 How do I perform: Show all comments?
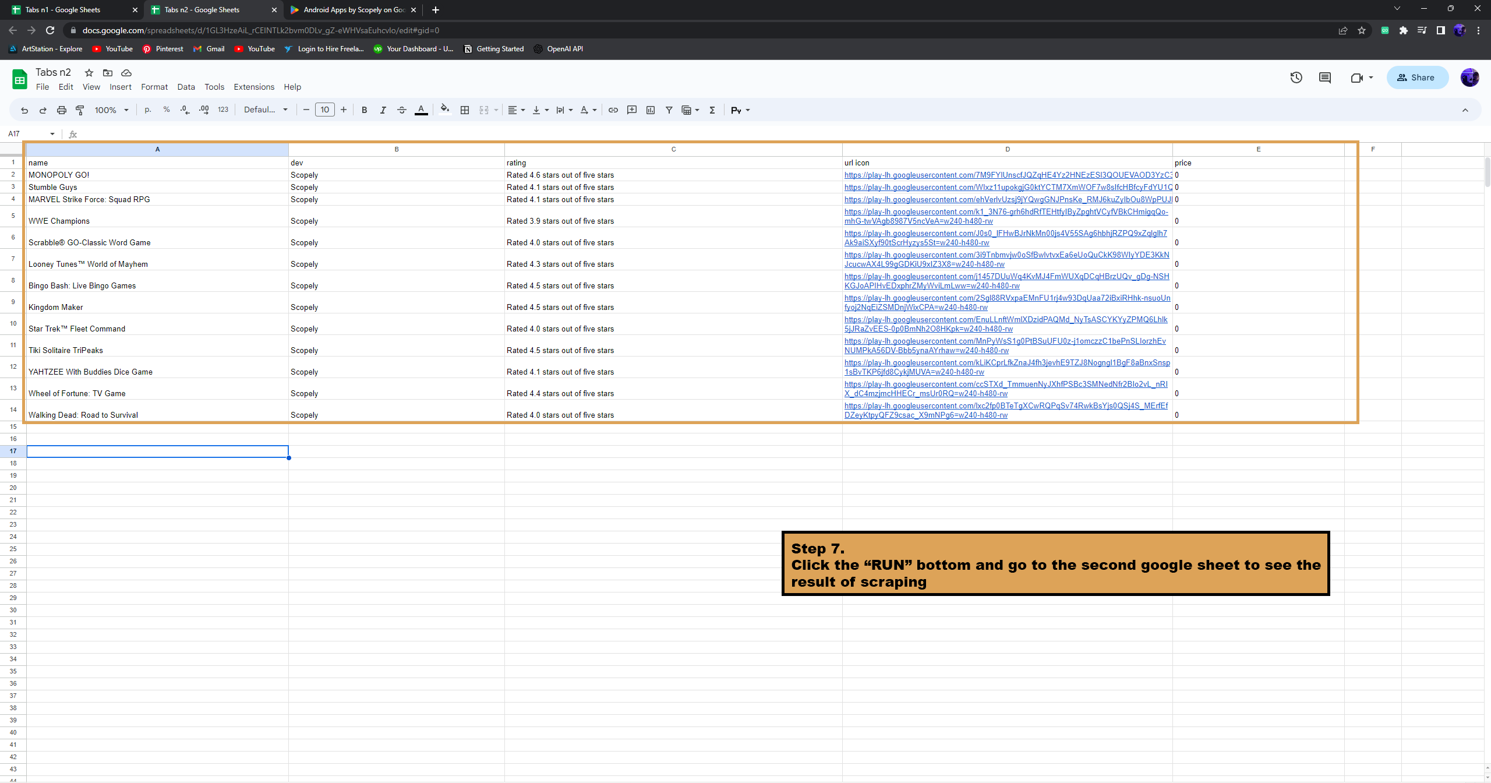(x=1325, y=77)
